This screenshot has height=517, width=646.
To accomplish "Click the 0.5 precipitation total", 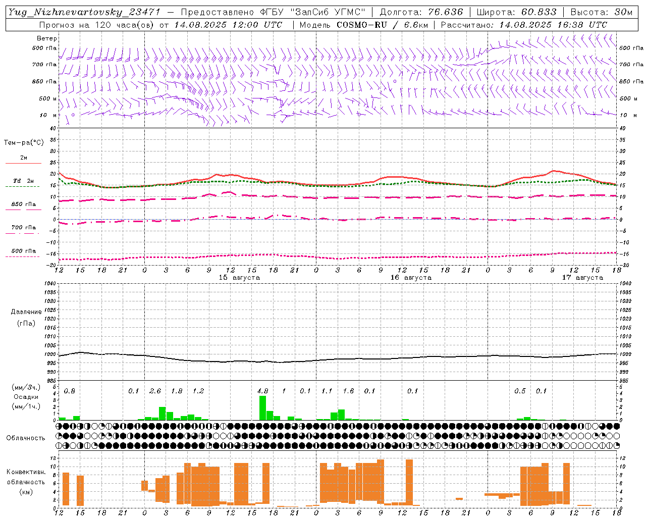I will [520, 391].
